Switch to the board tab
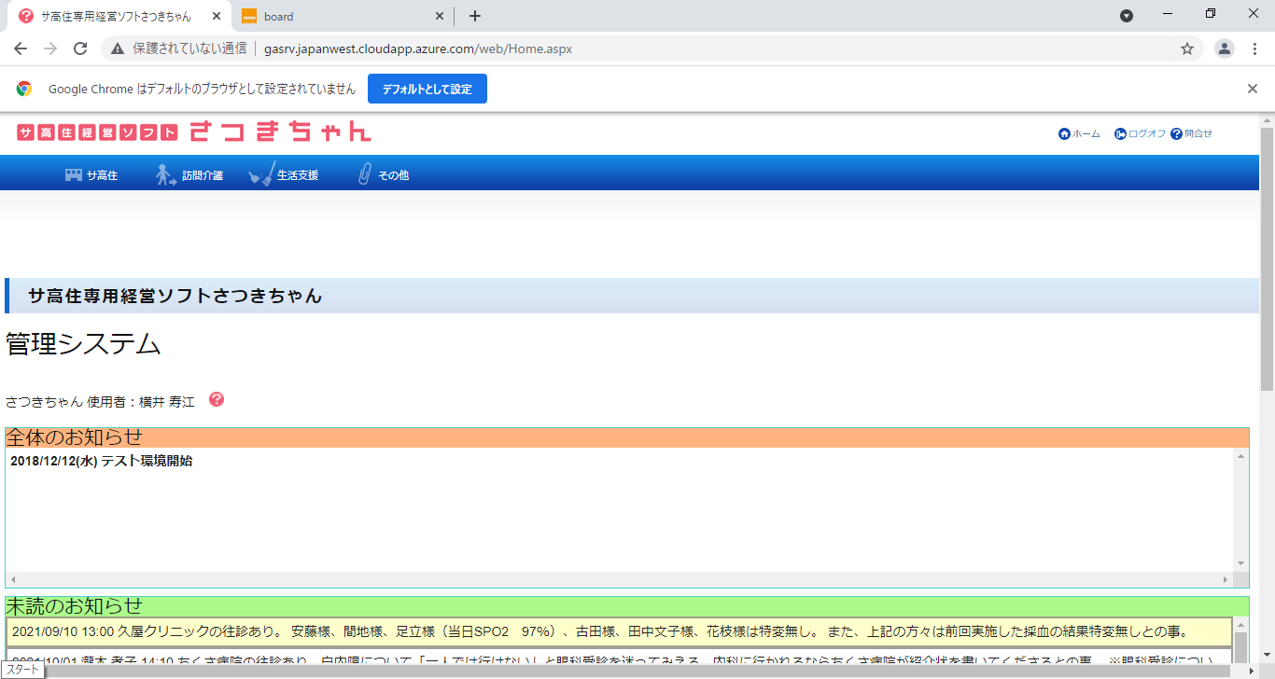 (x=336, y=16)
